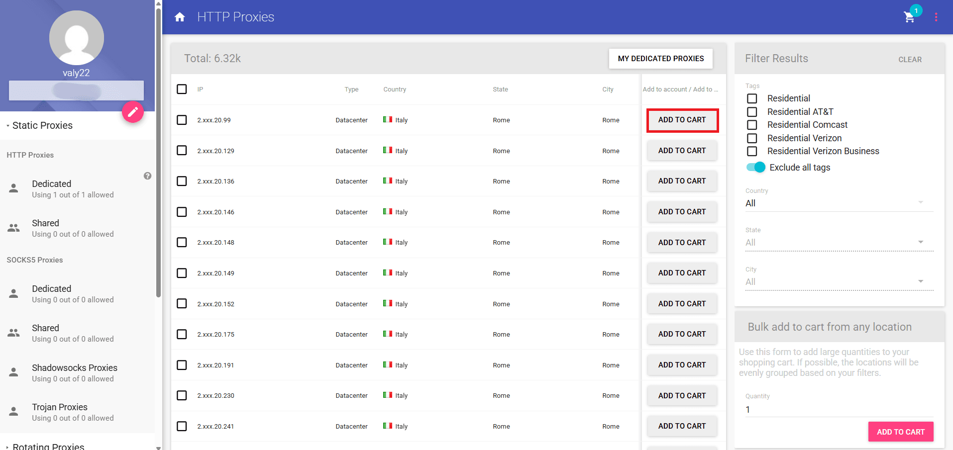Click the Dedicated proxies person icon

[x=13, y=188]
